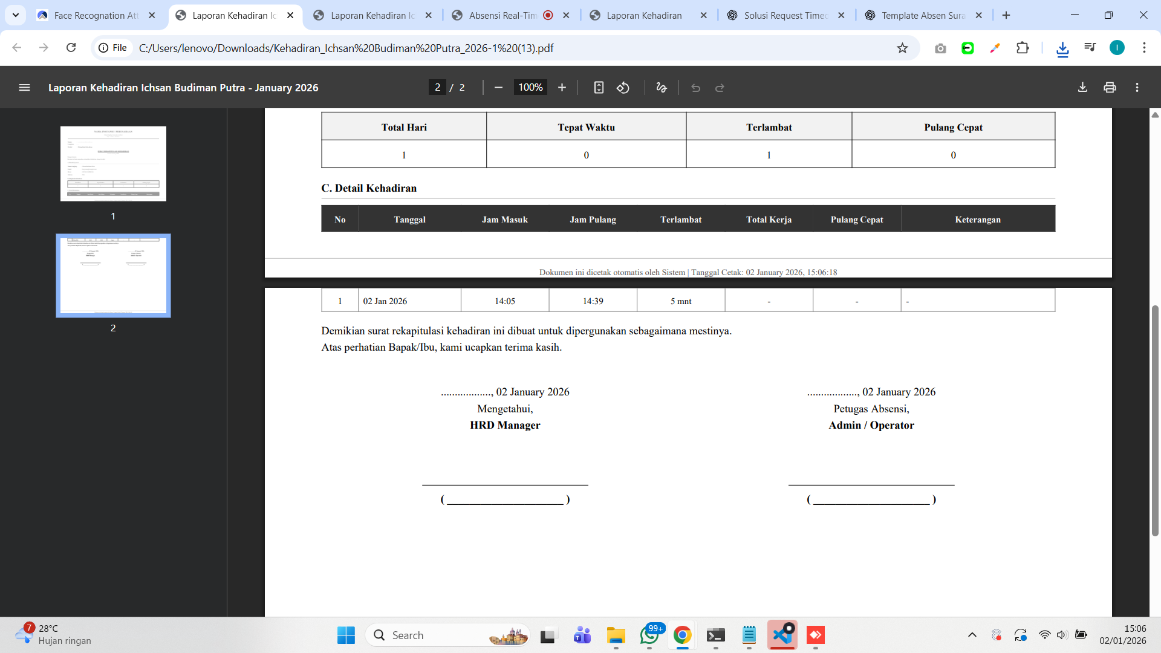Toggle the PDF sidebar menu icon
This screenshot has width=1161, height=653.
point(24,88)
